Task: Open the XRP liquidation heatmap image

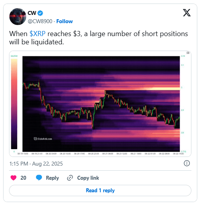Action: click(100, 104)
